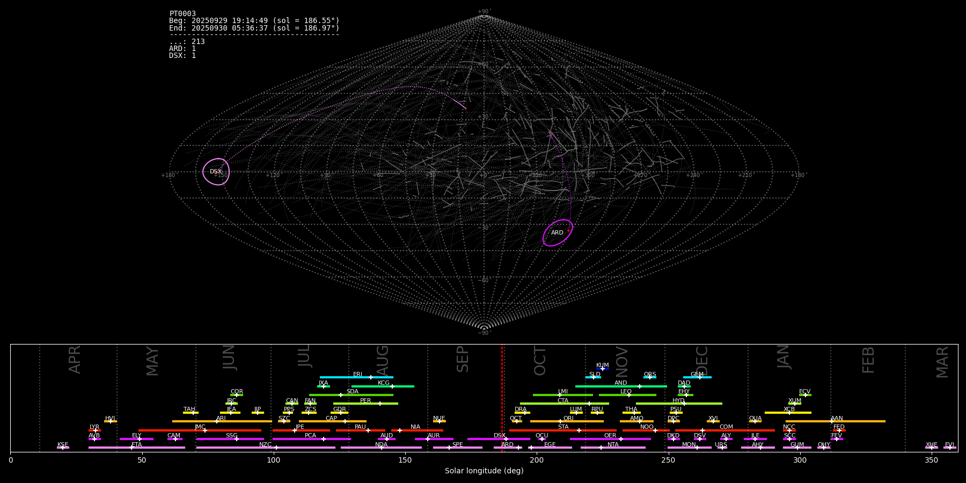
Task: Click the NZC pink shower bar
Action: pos(266,448)
